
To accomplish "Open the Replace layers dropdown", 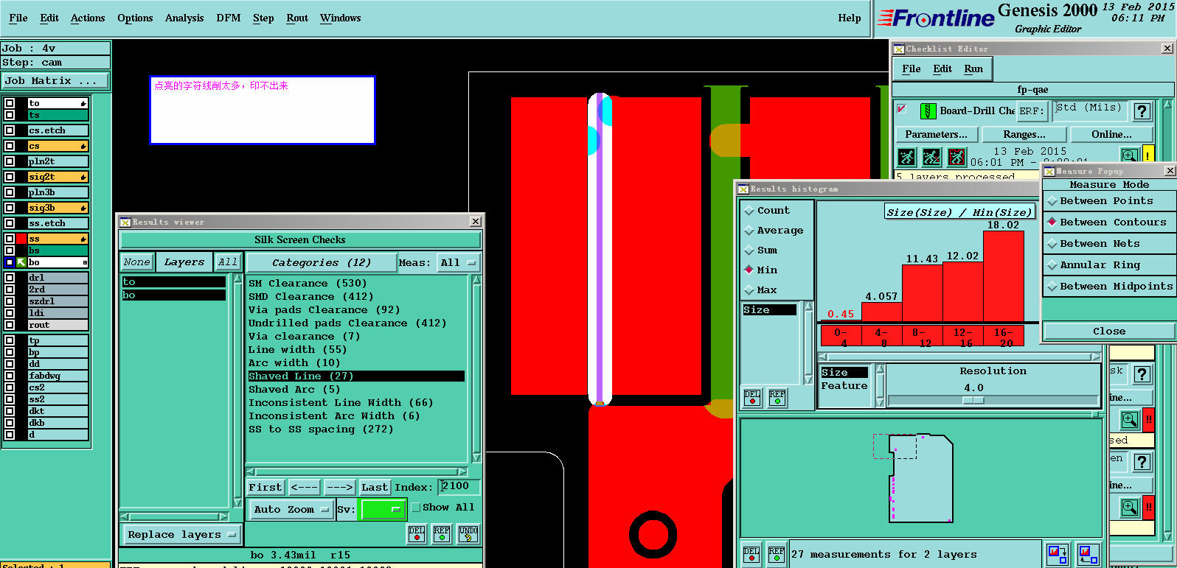I will (182, 534).
